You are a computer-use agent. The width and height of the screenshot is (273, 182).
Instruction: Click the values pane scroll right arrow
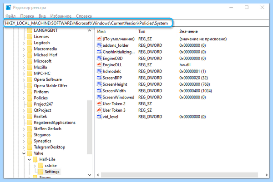tap(267, 175)
